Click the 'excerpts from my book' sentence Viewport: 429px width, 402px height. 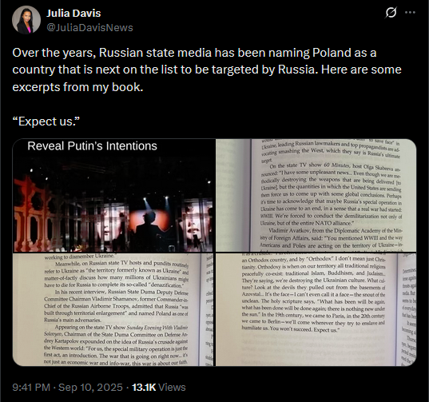[x=77, y=87]
